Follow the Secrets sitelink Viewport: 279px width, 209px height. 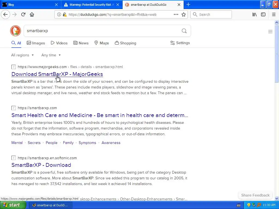[34, 143]
